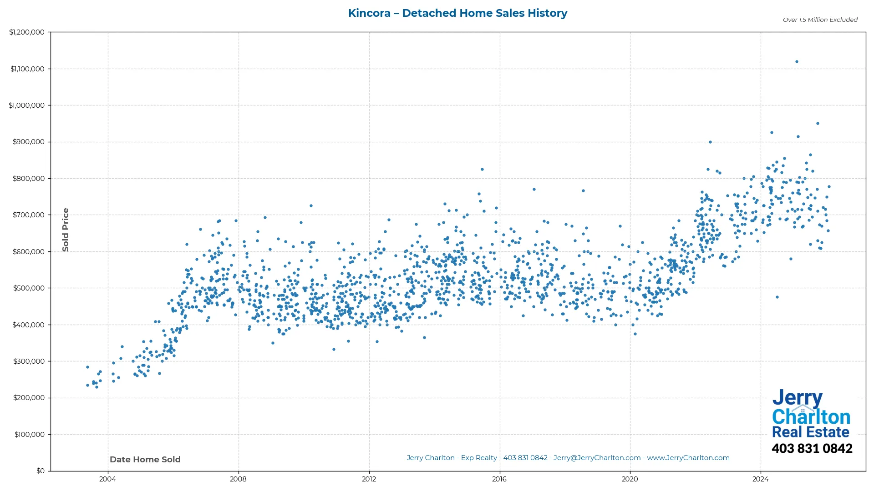Click the $725,000 outlier point near 2010
The width and height of the screenshot is (874, 491).
[x=311, y=205]
